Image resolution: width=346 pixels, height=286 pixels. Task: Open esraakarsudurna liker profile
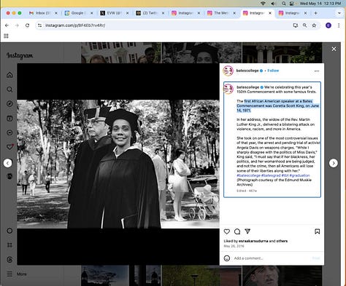click(x=253, y=241)
